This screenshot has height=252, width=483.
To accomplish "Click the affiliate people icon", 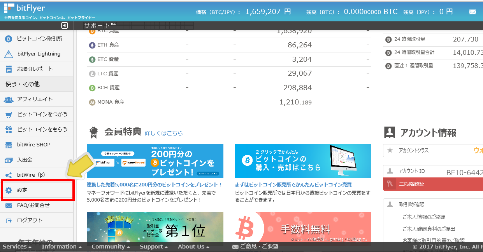I will pos(9,99).
